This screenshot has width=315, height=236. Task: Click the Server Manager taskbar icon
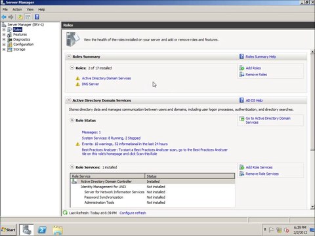26,230
